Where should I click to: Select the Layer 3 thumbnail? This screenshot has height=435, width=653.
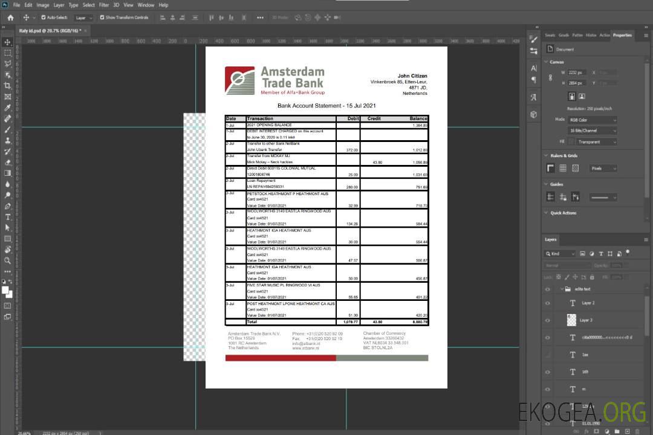tap(572, 320)
